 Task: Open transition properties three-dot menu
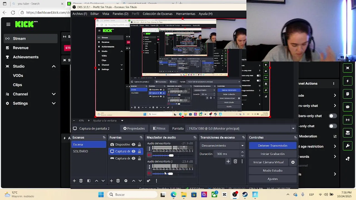(x=242, y=161)
